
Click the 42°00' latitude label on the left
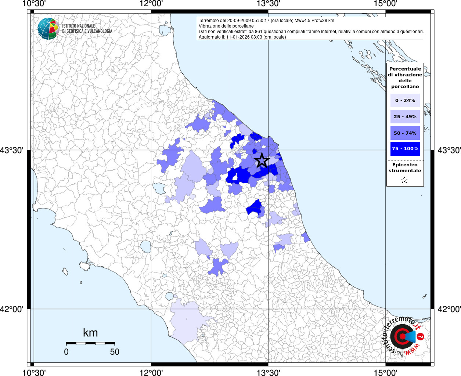[x=12, y=309]
